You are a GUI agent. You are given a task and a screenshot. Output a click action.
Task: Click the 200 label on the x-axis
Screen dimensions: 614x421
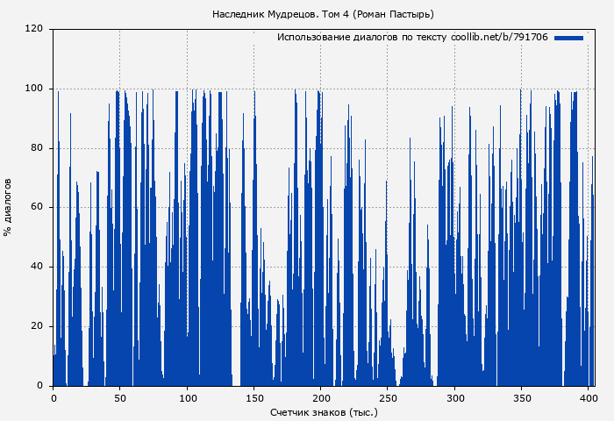click(321, 398)
